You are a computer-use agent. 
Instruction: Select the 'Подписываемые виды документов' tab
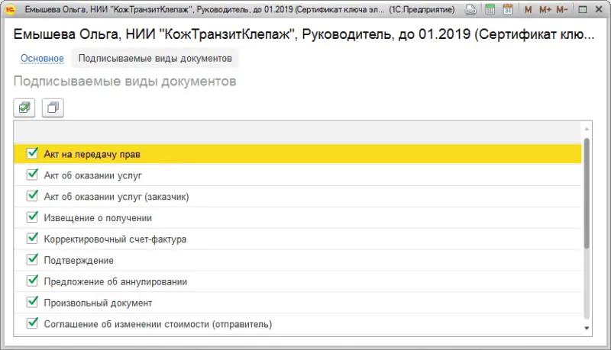click(x=155, y=58)
